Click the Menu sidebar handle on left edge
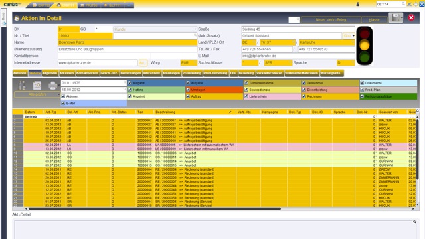The height and width of the screenshot is (239, 425). click(3, 18)
